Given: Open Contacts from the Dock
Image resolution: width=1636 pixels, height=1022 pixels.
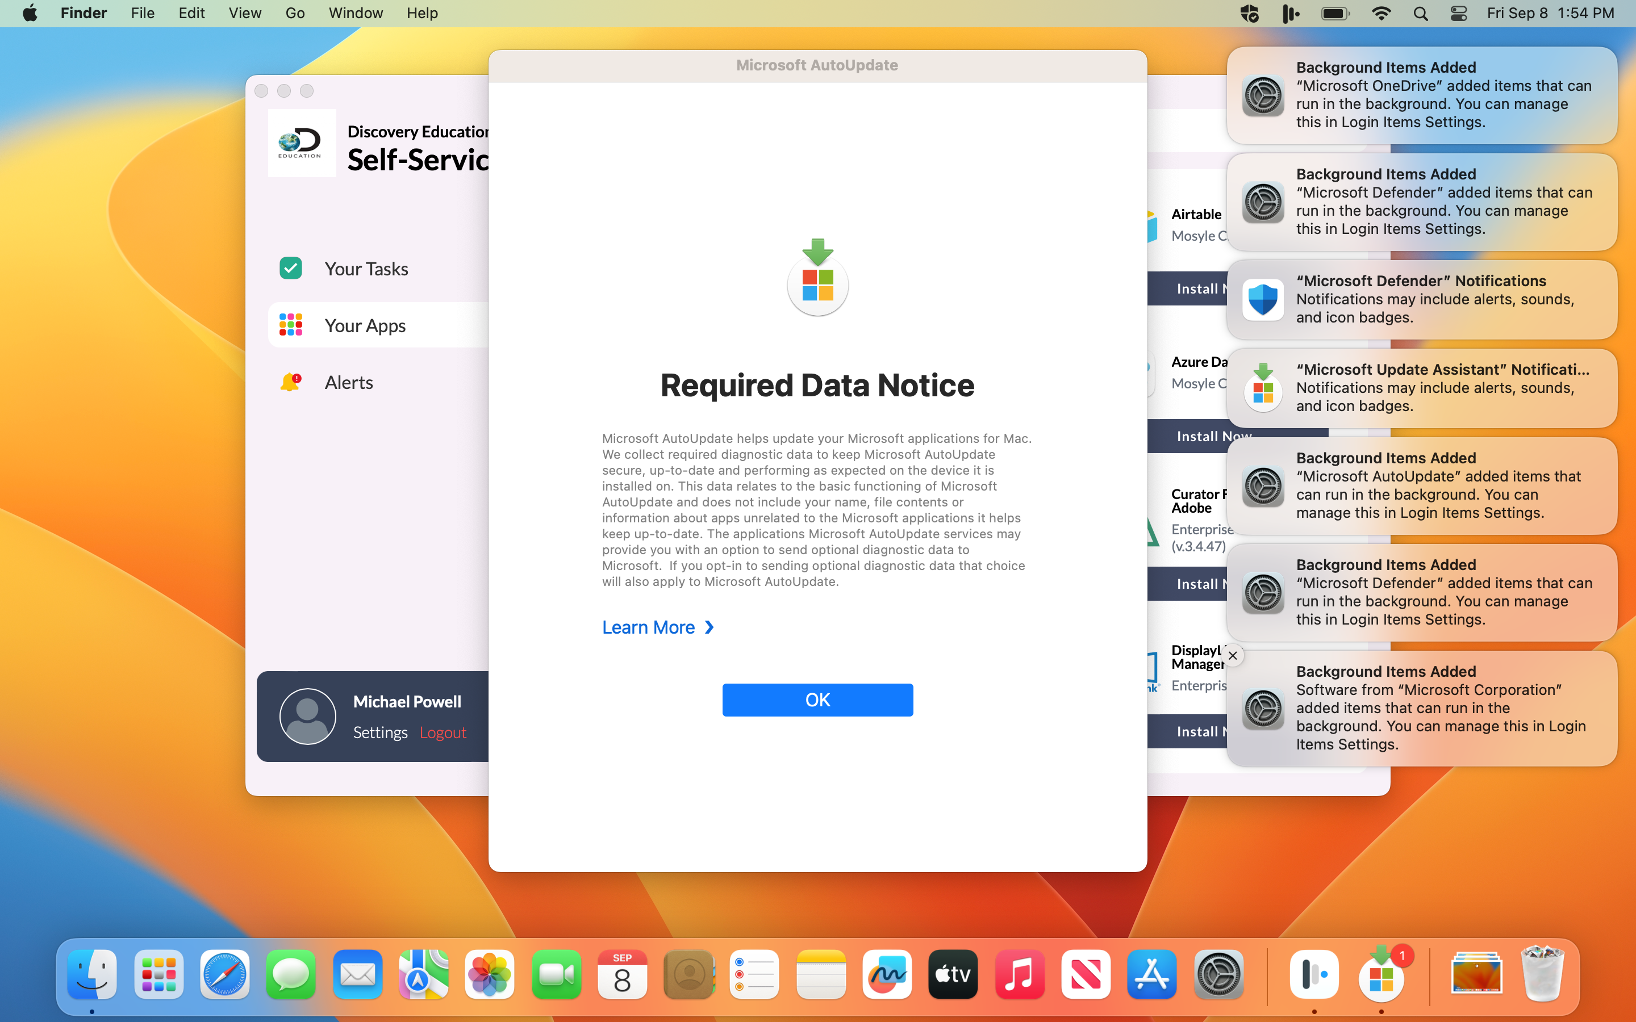Looking at the screenshot, I should click(x=689, y=974).
